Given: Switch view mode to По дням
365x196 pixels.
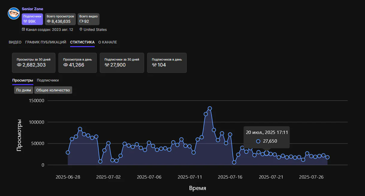Looking at the screenshot, I should coord(23,90).
